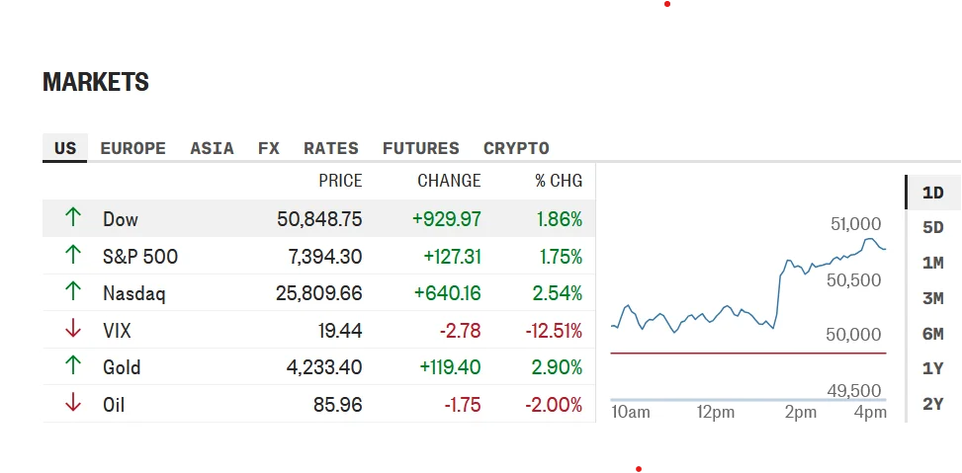962x473 pixels.
Task: Click the green up arrow beside Gold
Action: [x=73, y=366]
